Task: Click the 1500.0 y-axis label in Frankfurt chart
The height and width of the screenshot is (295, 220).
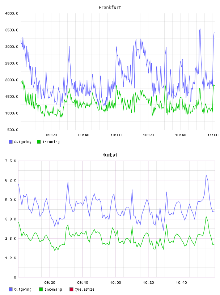Action: 12,97
